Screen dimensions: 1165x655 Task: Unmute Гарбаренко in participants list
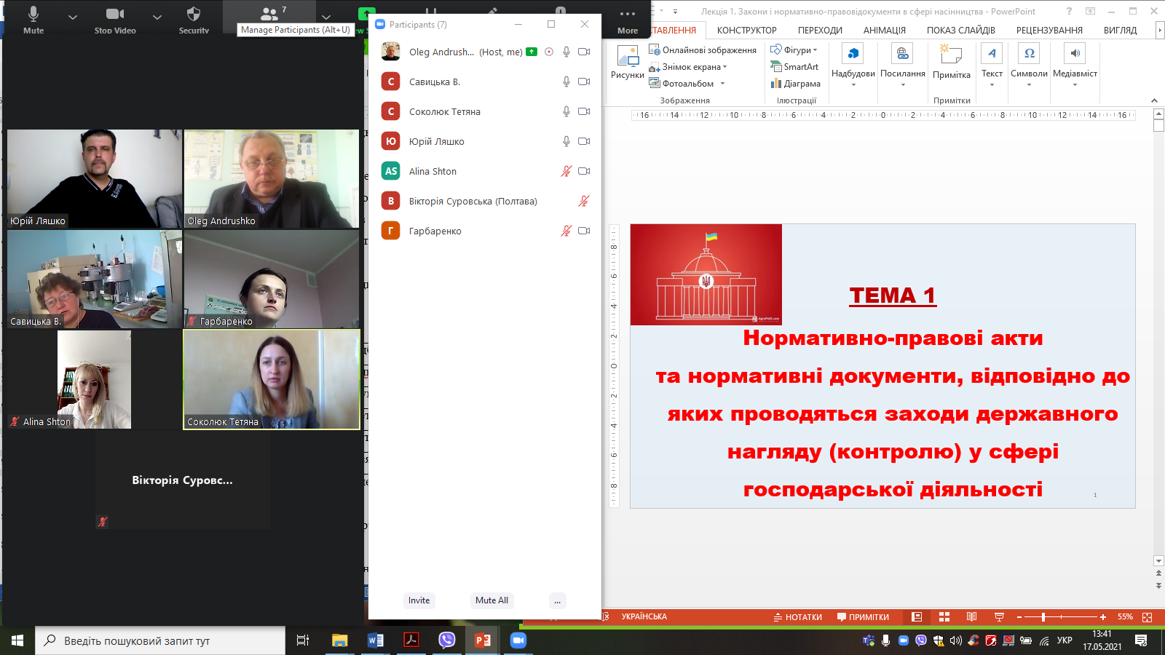coord(566,231)
